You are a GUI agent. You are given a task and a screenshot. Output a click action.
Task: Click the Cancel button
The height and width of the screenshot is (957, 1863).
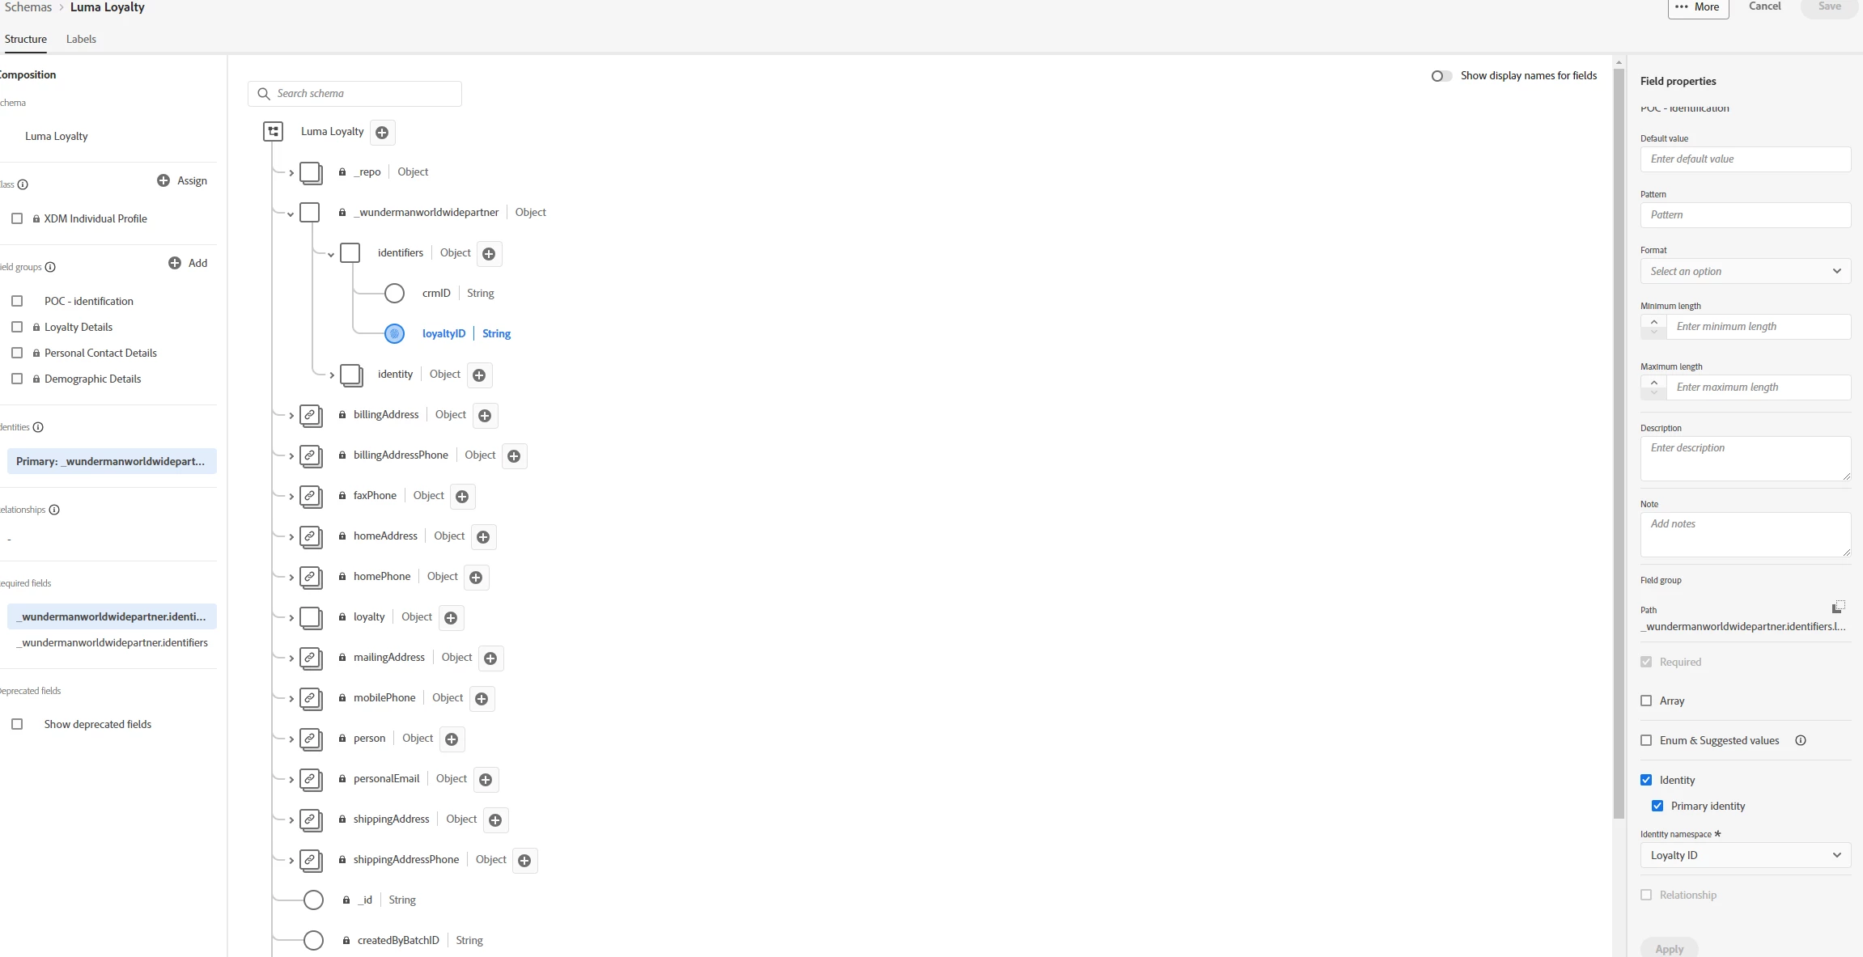coord(1764,6)
